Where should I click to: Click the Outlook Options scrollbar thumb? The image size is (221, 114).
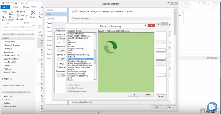(175, 23)
